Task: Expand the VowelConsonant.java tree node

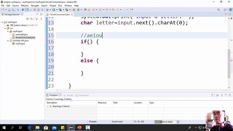Action: pyautogui.click(x=11, y=37)
